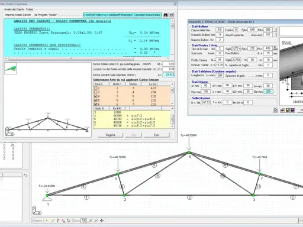The image size is (303, 227).
Task: Click the N kN force field showing 247.53
Action: 205,102
